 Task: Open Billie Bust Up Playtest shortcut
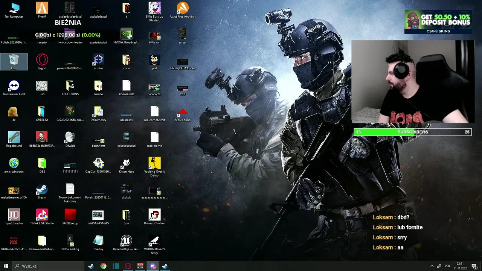[154, 12]
